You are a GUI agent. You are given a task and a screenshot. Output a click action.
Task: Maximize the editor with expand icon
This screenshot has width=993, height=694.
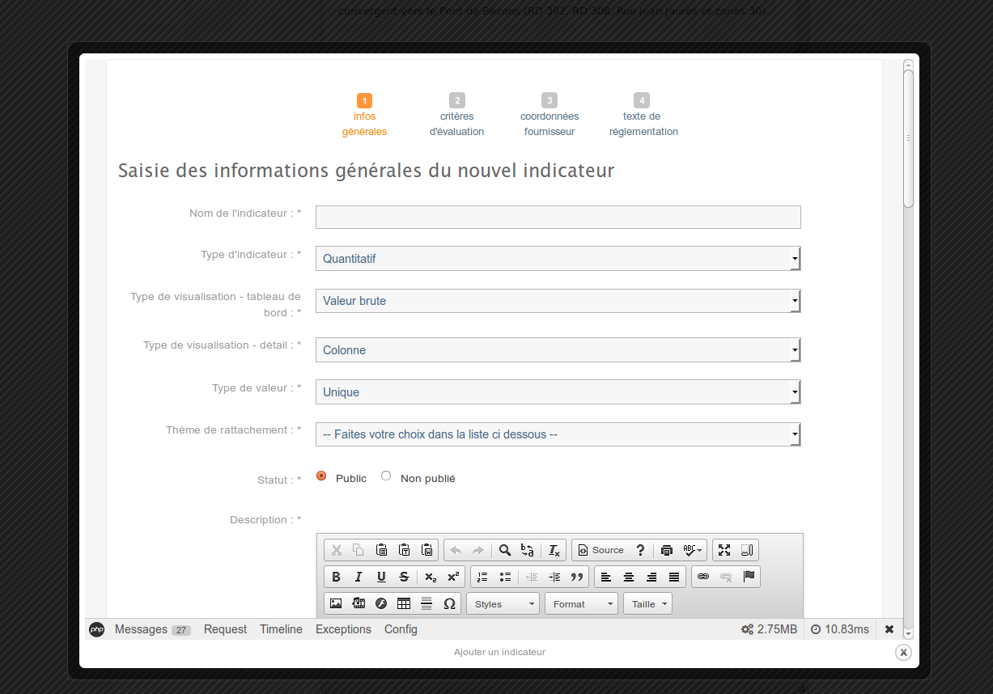pyautogui.click(x=724, y=550)
